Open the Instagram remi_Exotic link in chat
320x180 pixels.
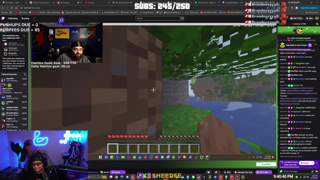297,88
